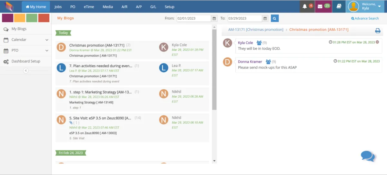
Task: Open the From date calendar picker
Action: [x=214, y=18]
